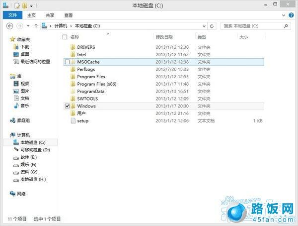Go up one folder level

pos(36,26)
